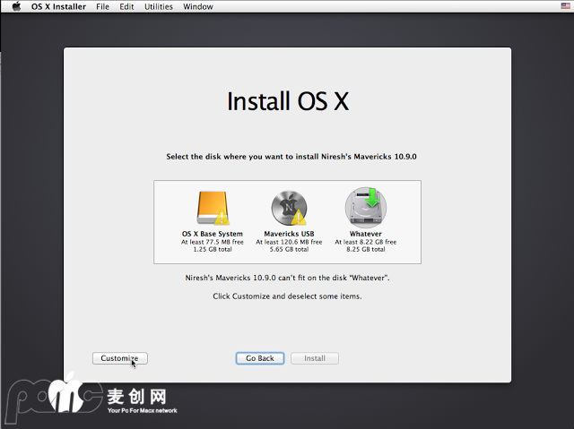Click the "Mavericks USB" disk name label
The width and height of the screenshot is (574, 429).
click(x=288, y=234)
